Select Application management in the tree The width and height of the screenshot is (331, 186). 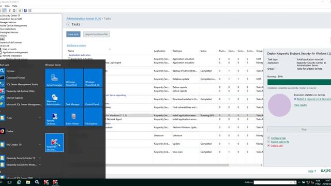click(x=15, y=53)
